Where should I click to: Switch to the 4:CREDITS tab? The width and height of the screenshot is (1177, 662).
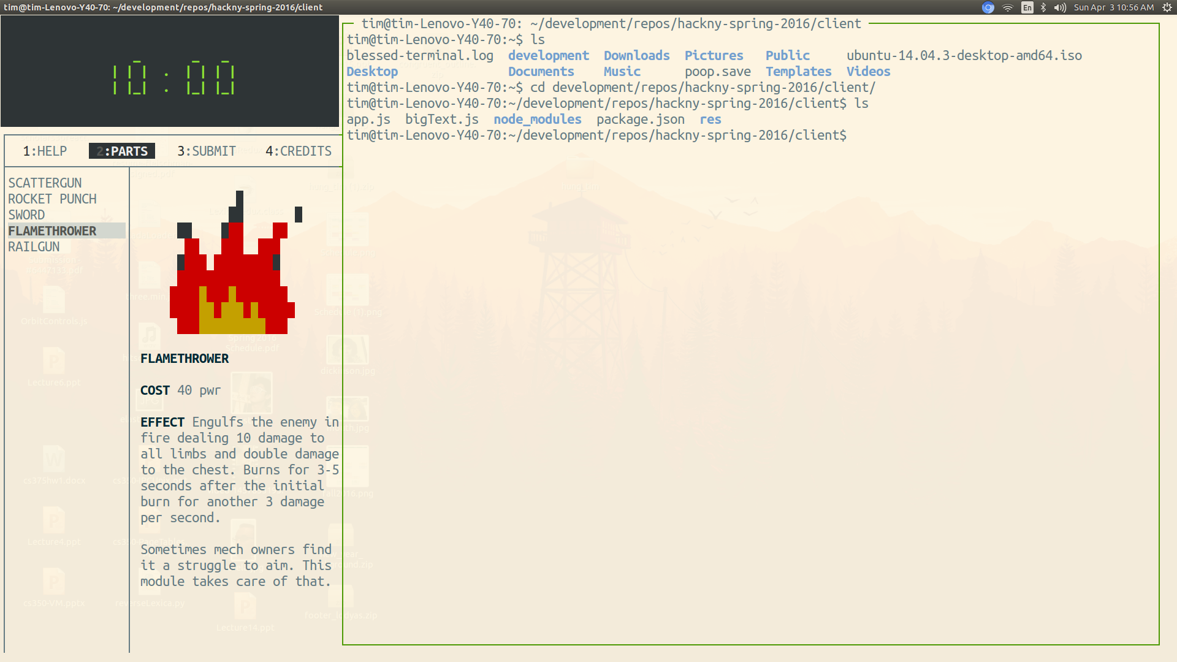tap(299, 151)
